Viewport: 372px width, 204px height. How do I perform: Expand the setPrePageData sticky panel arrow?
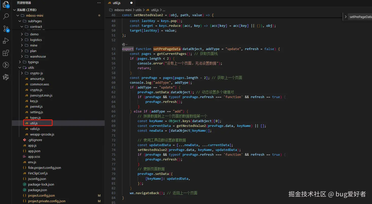coord(346,17)
